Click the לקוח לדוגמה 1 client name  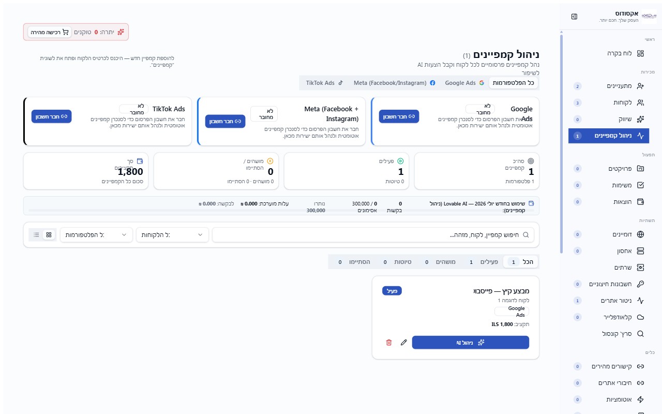click(514, 300)
